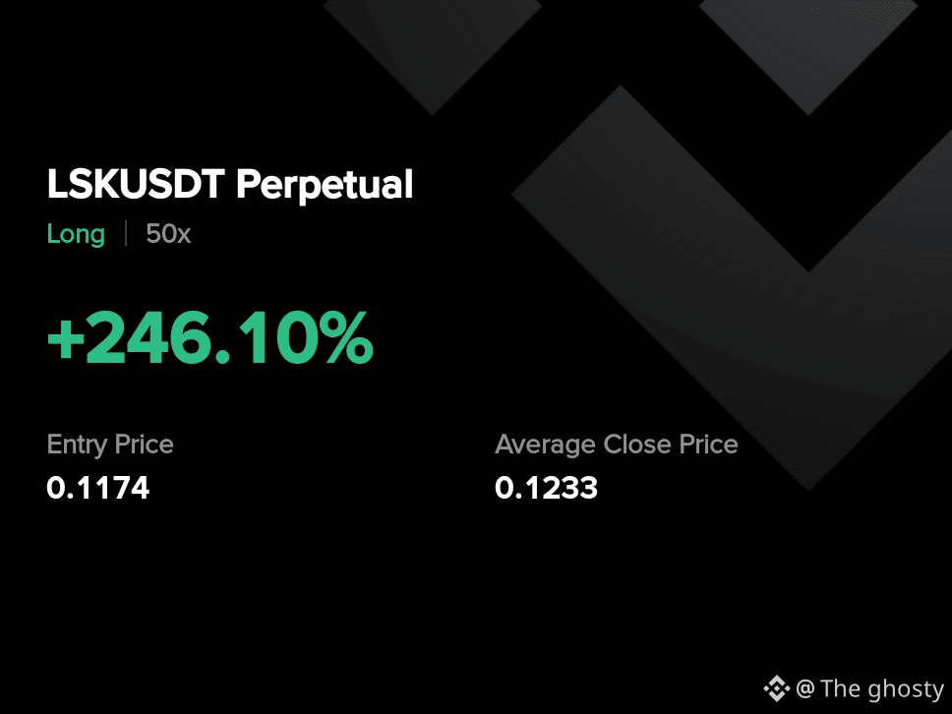The image size is (952, 714).
Task: Click the 0.1174 entry price value
Action: (97, 488)
